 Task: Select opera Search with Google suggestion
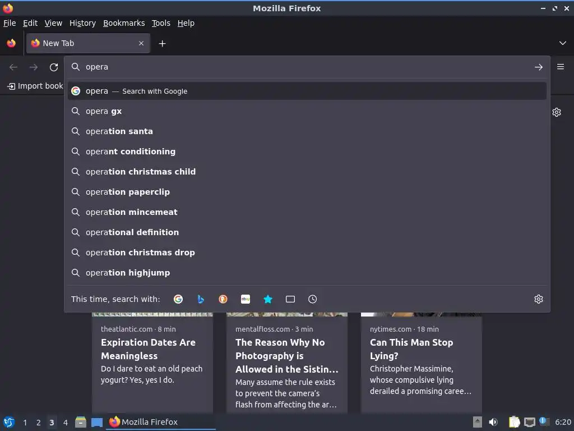[307, 91]
